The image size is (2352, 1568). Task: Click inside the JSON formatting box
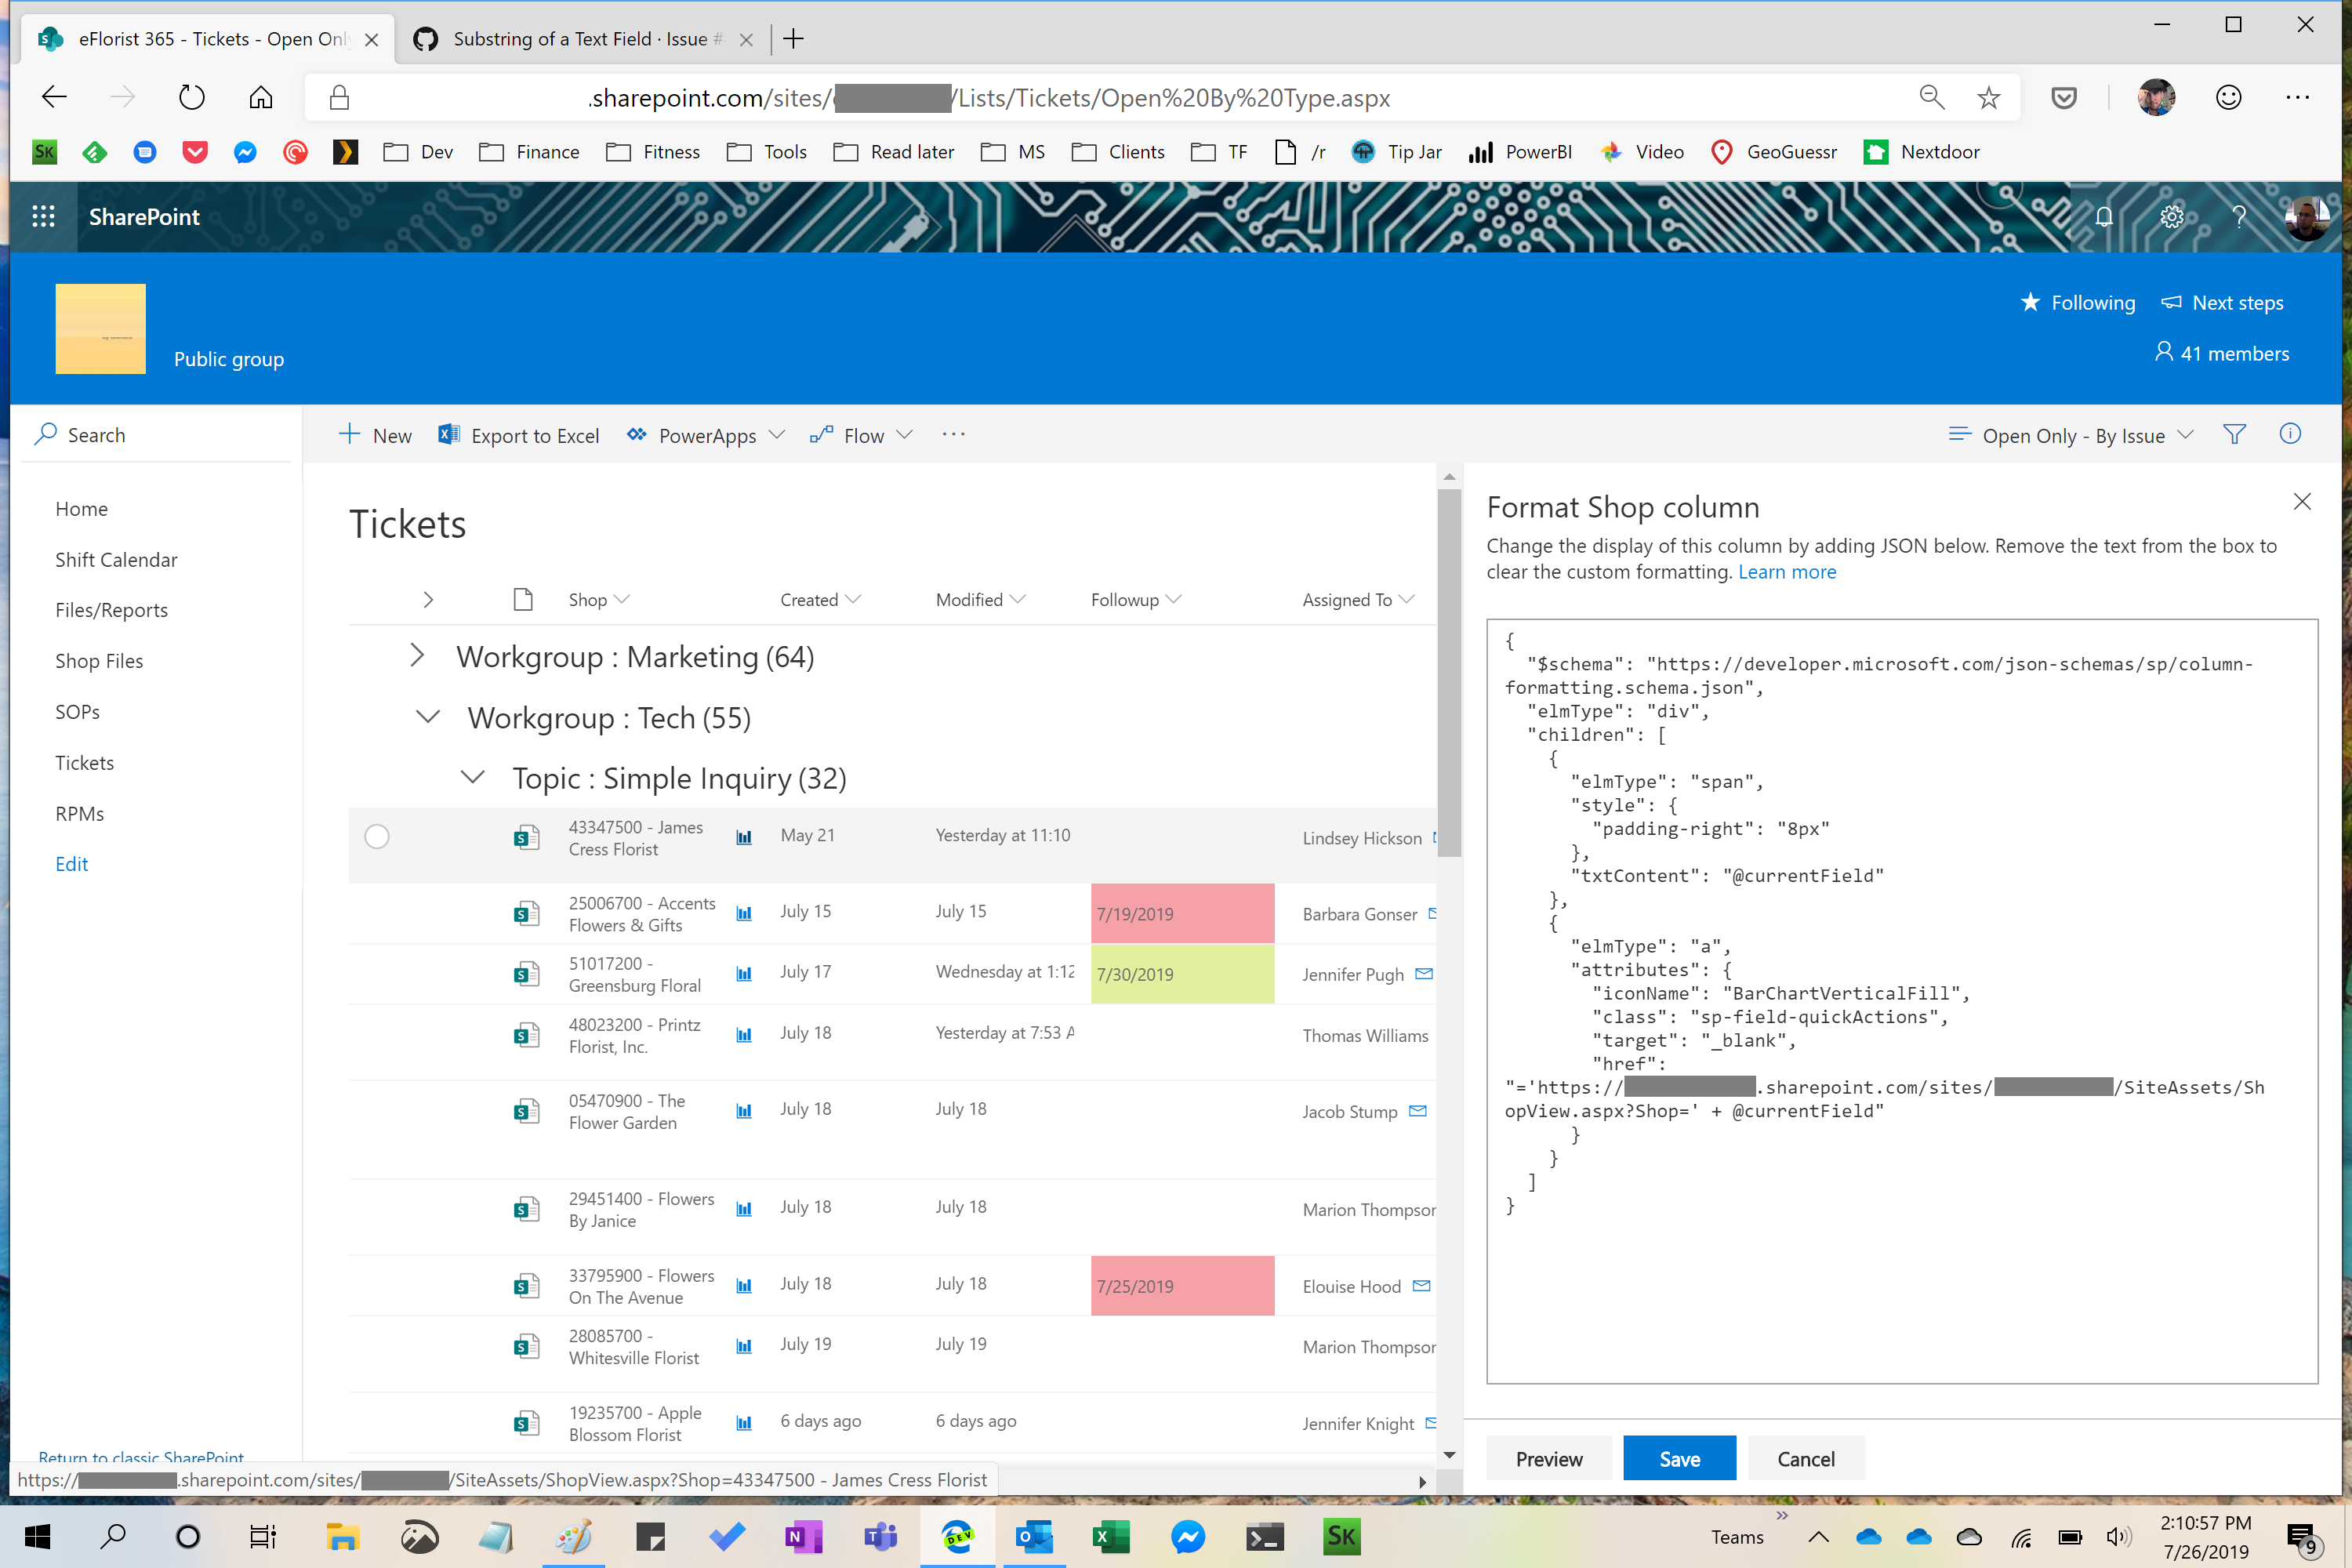(1900, 1000)
